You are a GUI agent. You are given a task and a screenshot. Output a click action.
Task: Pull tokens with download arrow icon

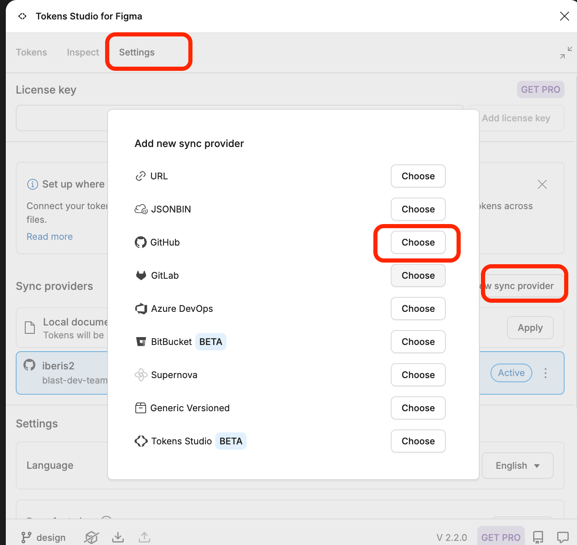pyautogui.click(x=118, y=537)
